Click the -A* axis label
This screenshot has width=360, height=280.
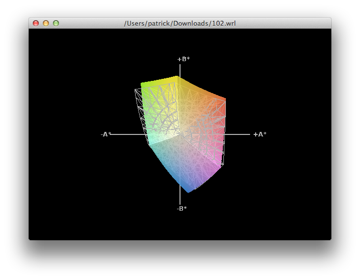coord(106,134)
